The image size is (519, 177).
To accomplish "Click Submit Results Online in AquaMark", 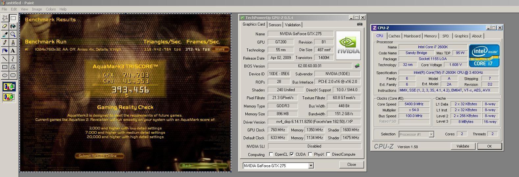I will coord(99,156).
